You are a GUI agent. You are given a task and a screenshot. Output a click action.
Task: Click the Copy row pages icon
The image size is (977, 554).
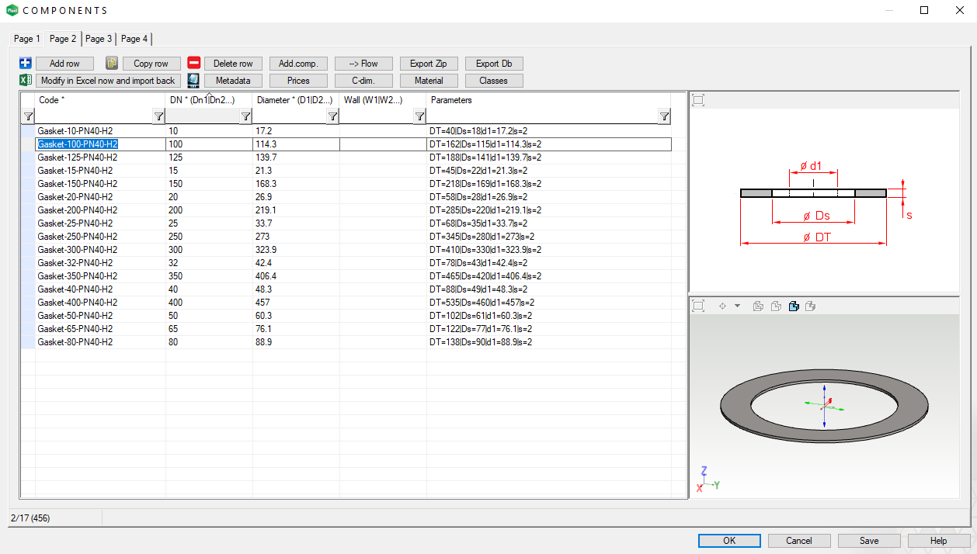point(112,64)
